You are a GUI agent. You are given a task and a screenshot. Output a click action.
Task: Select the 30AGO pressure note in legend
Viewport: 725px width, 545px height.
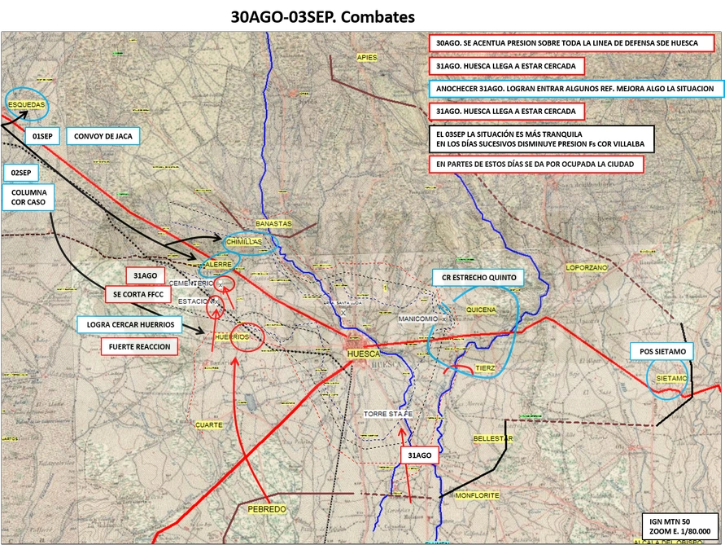pos(571,43)
